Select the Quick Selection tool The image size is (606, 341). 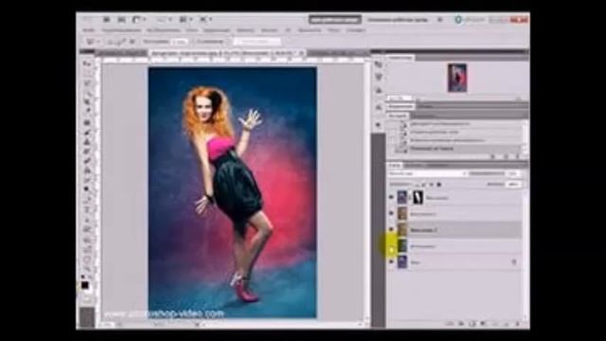point(87,93)
